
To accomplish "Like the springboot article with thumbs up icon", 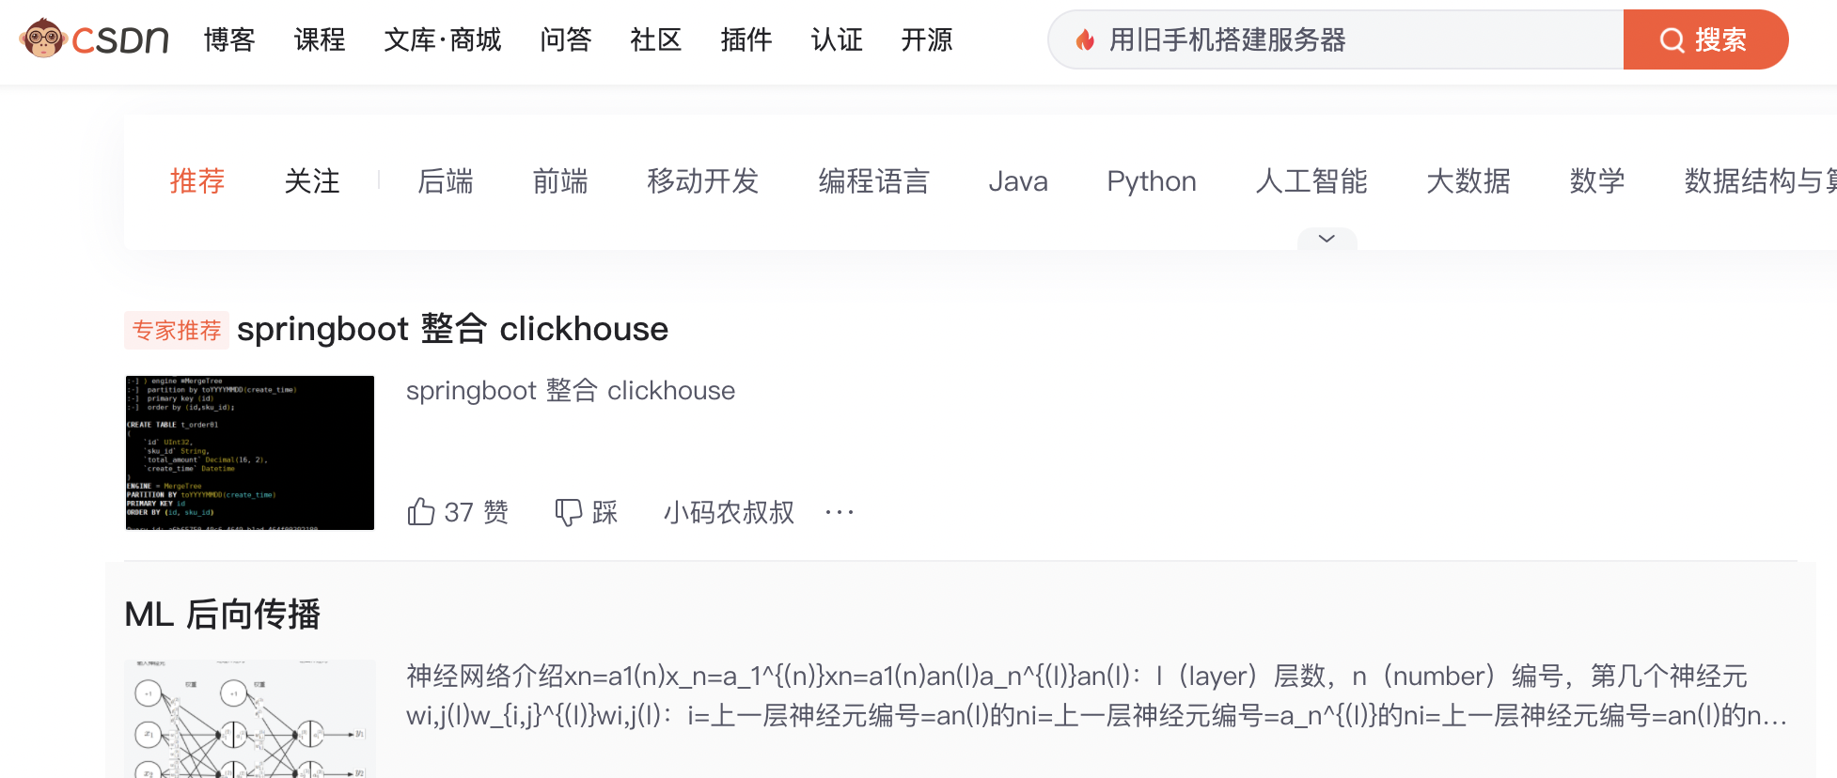I will click(x=423, y=510).
